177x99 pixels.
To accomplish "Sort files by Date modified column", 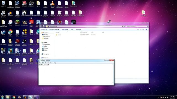I will click(83, 32).
